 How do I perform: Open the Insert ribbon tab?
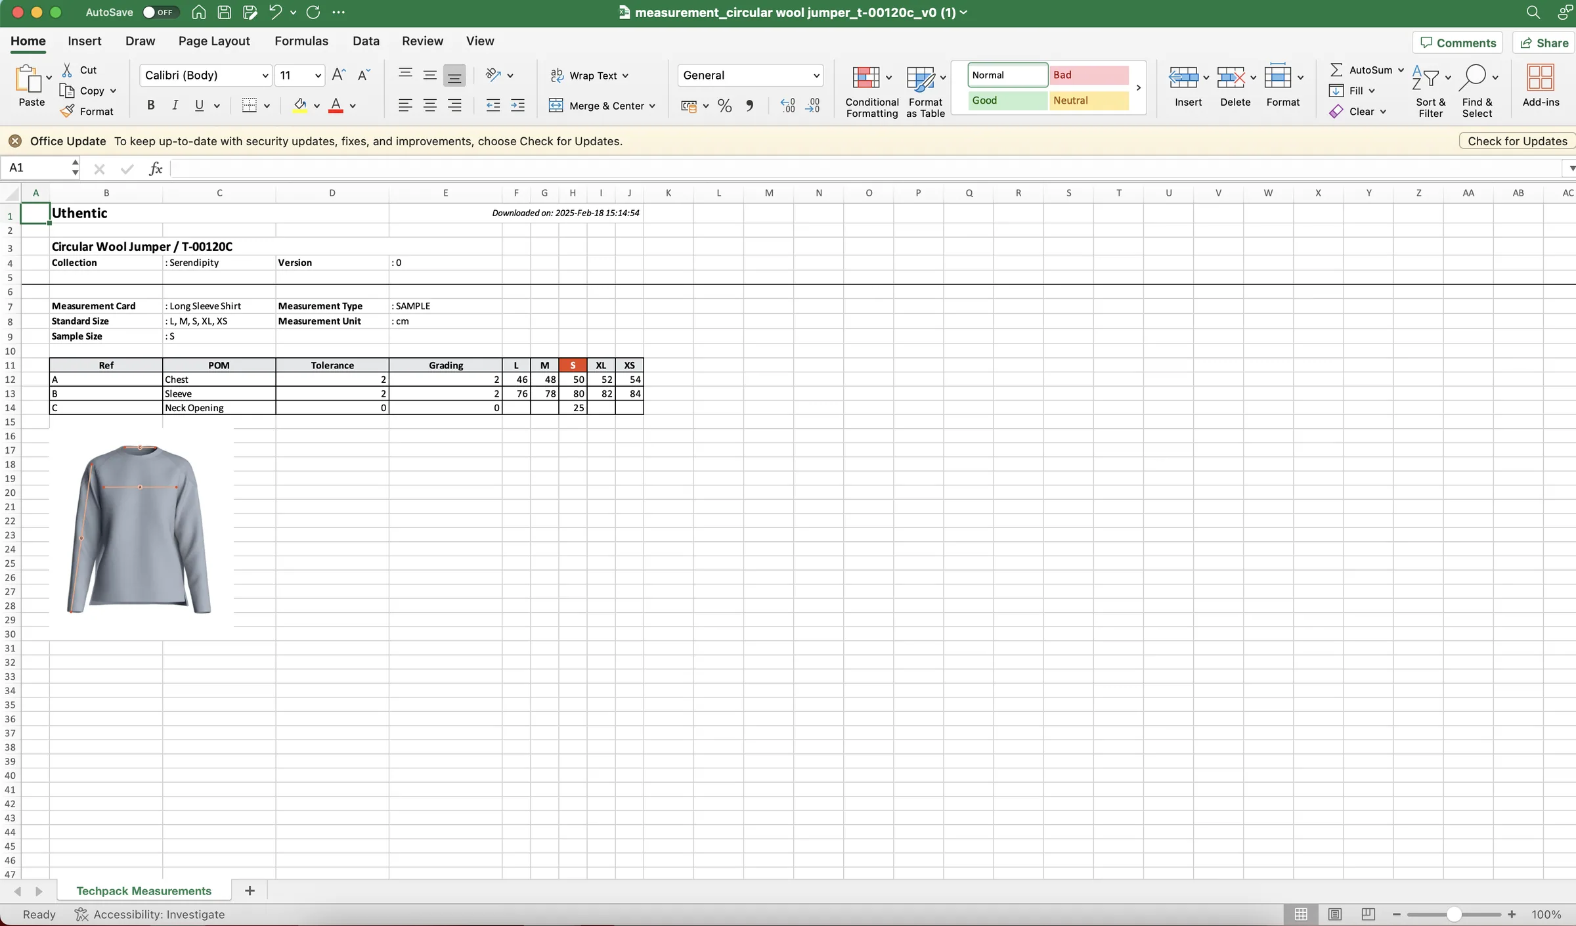click(x=85, y=41)
